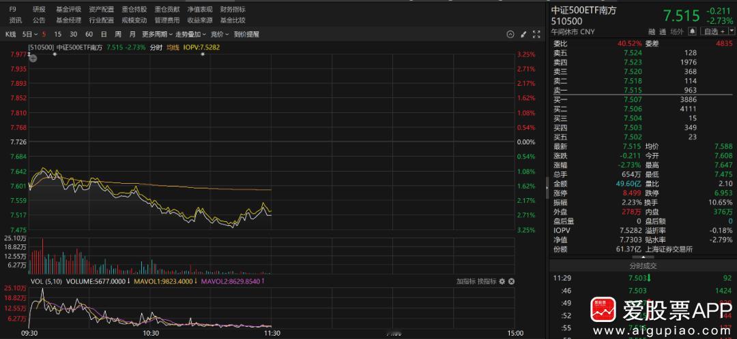Select the 5-minute period
The height and width of the screenshot is (339, 737).
(44, 34)
